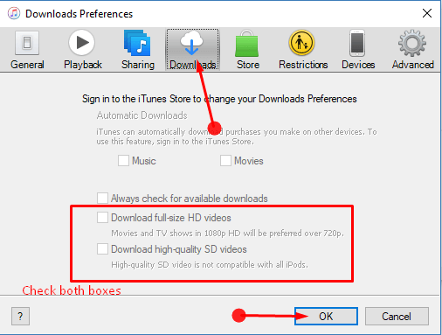
Task: Close the Downloads Preferences dialog
Action: 427,13
